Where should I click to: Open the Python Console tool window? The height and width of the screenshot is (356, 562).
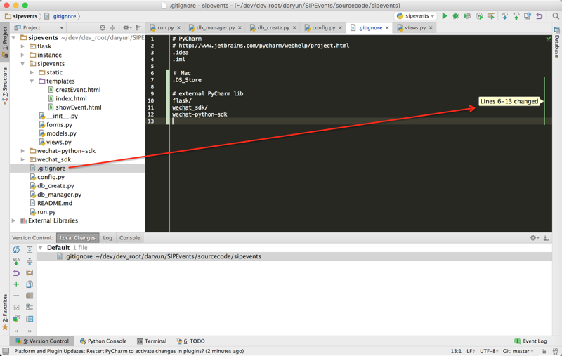(x=103, y=341)
